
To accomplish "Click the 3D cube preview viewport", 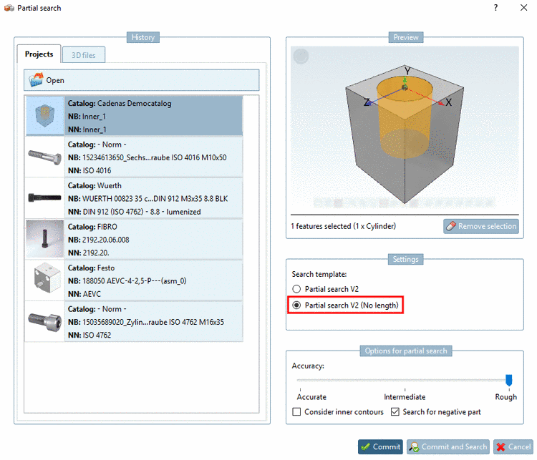I will [x=405, y=129].
